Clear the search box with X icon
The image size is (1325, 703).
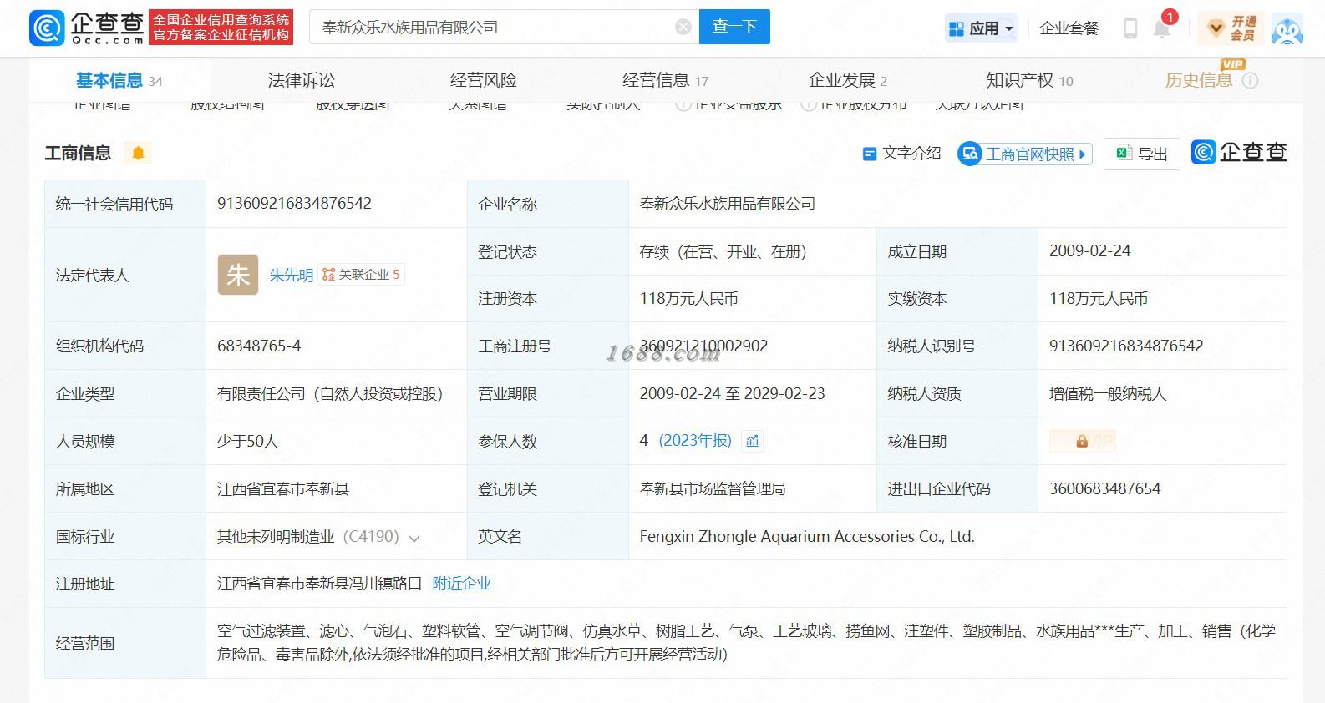pyautogui.click(x=683, y=27)
